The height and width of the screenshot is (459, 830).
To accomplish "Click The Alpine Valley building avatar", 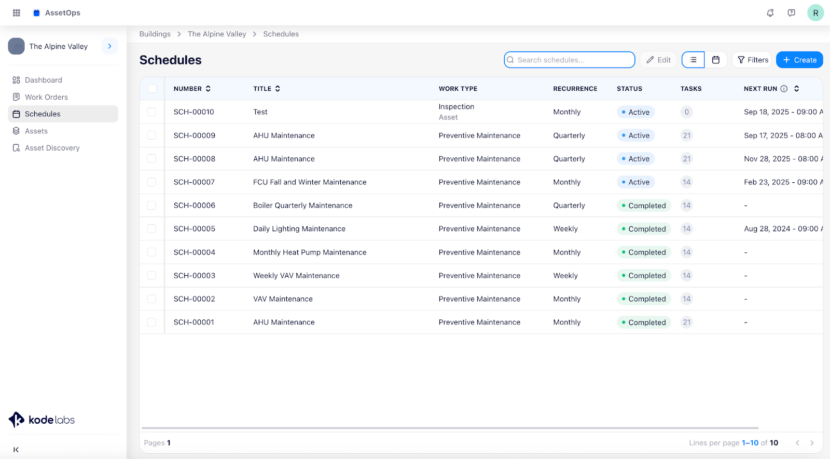I will pos(17,46).
